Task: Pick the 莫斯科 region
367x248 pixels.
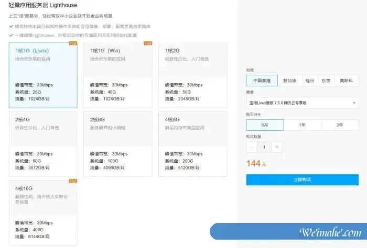Action: point(346,81)
